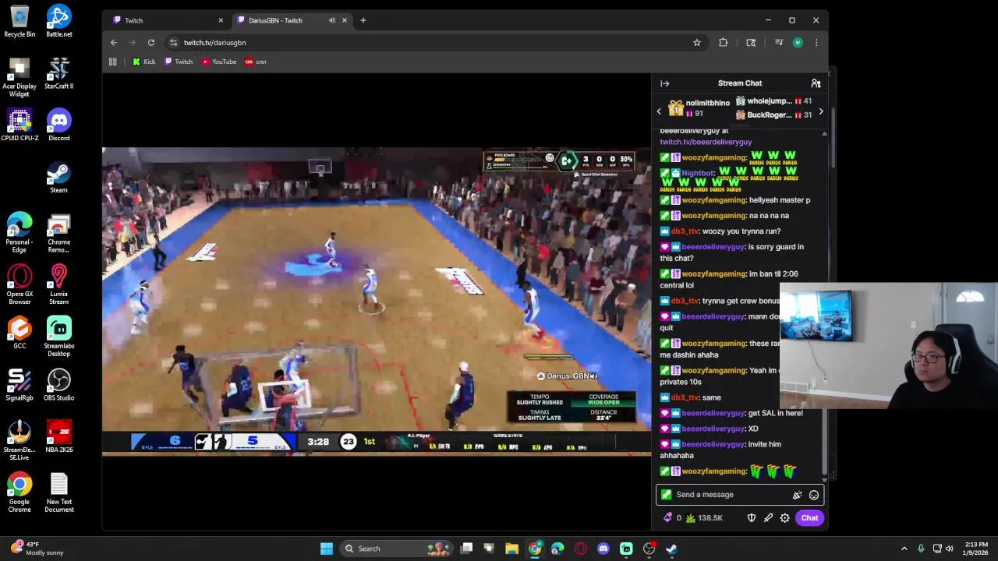Image resolution: width=998 pixels, height=561 pixels.
Task: Open the mod sword icon
Action: pyautogui.click(x=768, y=518)
